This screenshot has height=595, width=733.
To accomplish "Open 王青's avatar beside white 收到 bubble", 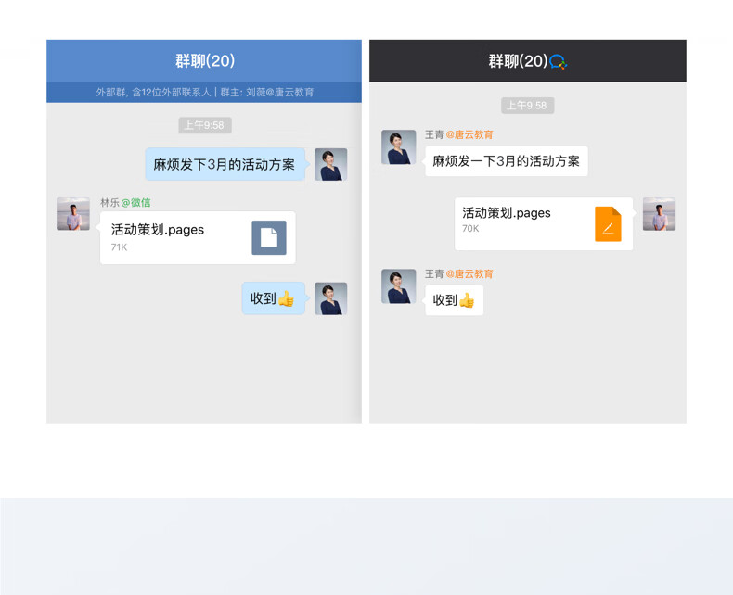I will (x=399, y=286).
